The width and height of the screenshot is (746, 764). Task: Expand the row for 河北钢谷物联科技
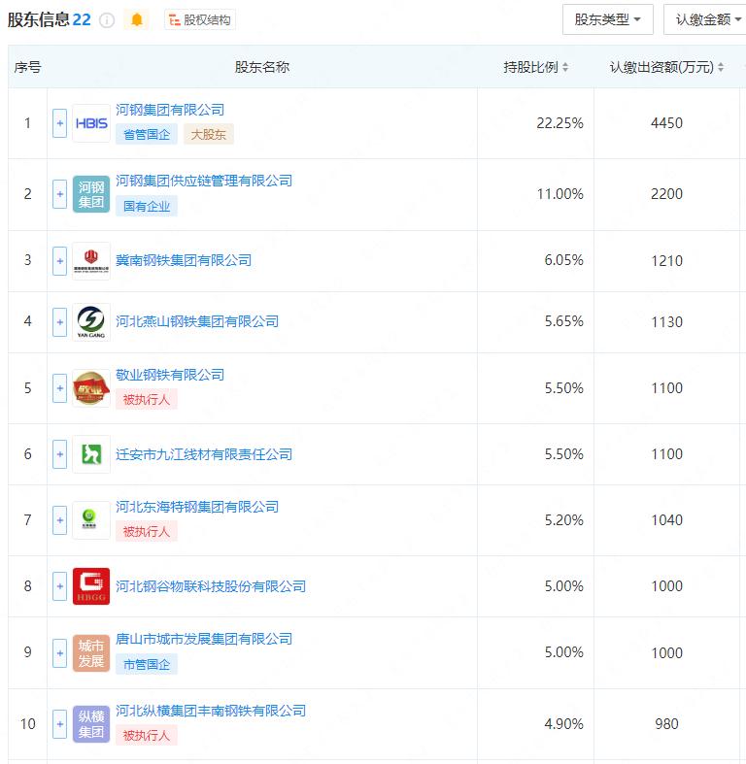(x=59, y=586)
